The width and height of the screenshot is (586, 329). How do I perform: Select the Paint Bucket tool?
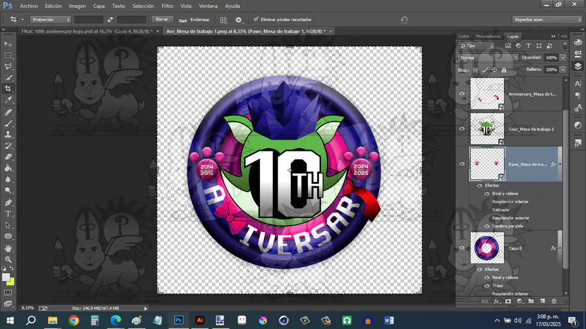(x=8, y=168)
